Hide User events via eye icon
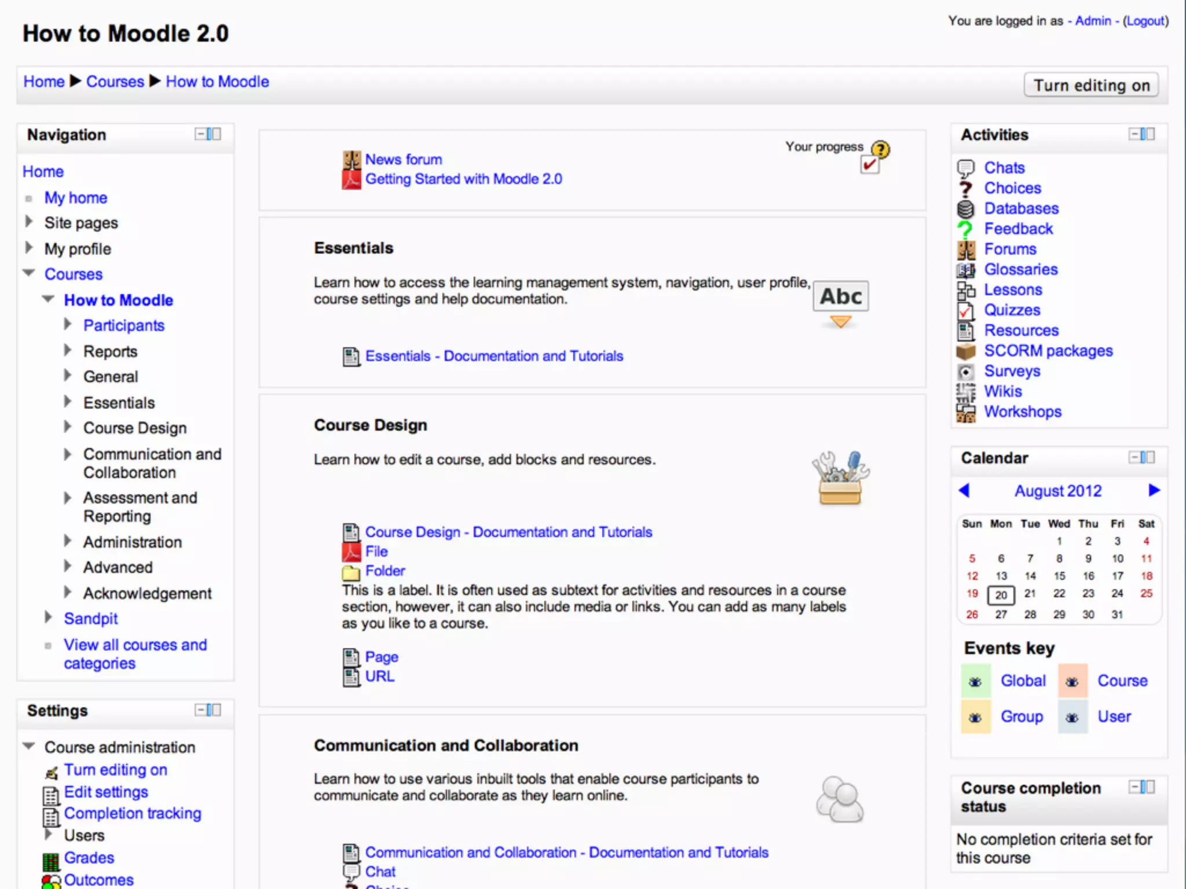Image resolution: width=1186 pixels, height=889 pixels. pyautogui.click(x=1072, y=718)
